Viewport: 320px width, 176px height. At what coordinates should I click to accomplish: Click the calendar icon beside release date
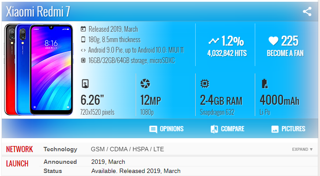click(x=83, y=30)
